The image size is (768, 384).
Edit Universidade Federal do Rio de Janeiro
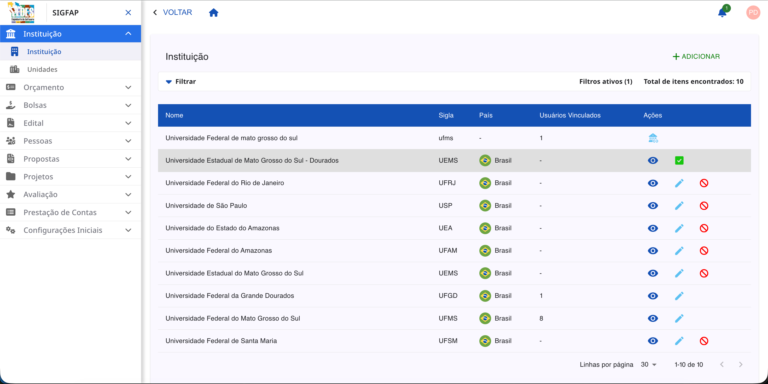tap(679, 183)
